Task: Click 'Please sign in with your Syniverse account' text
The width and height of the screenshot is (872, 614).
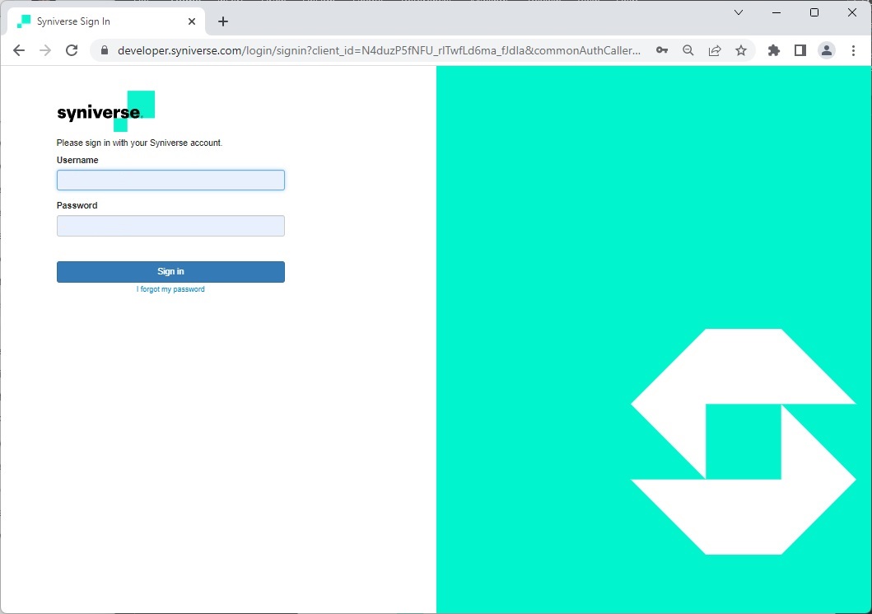Action: [139, 143]
